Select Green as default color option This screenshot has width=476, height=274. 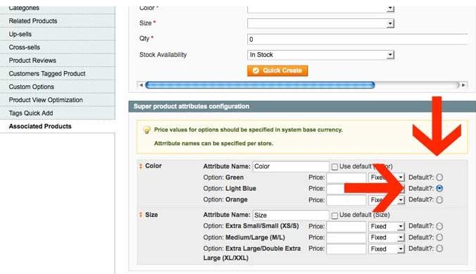pyautogui.click(x=439, y=177)
